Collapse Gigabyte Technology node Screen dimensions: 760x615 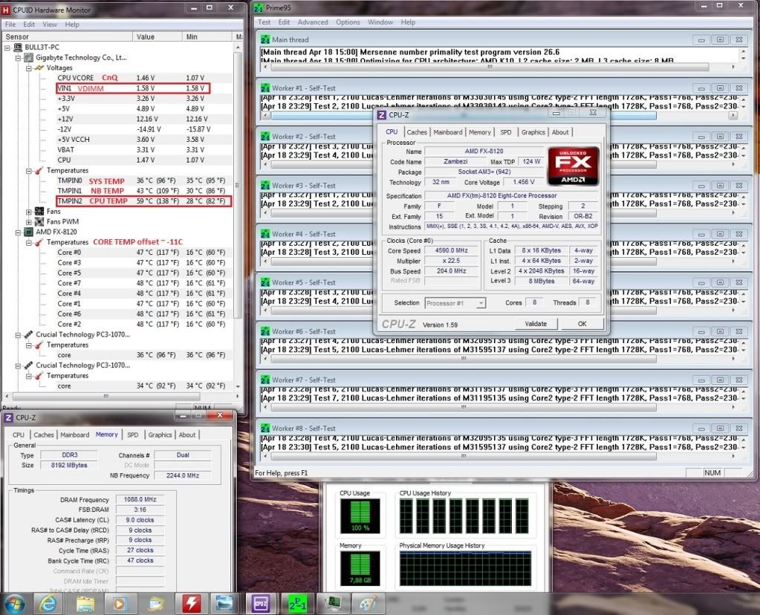point(18,58)
